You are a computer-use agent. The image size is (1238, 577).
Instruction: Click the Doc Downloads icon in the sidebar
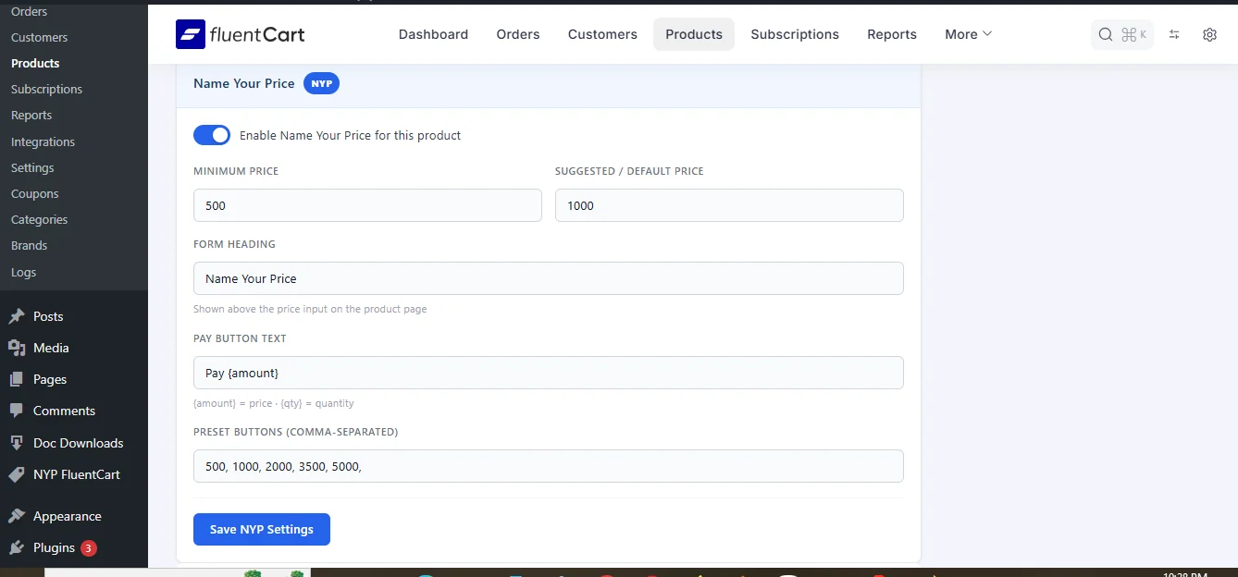click(x=17, y=443)
